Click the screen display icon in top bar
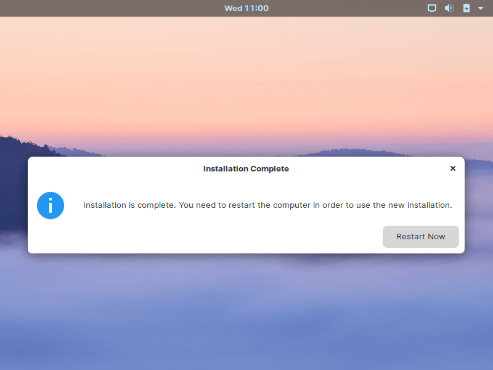 432,8
